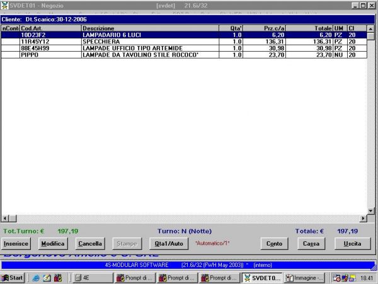
Task: Toggle the Qta1/Auto mode button
Action: tap(166, 243)
